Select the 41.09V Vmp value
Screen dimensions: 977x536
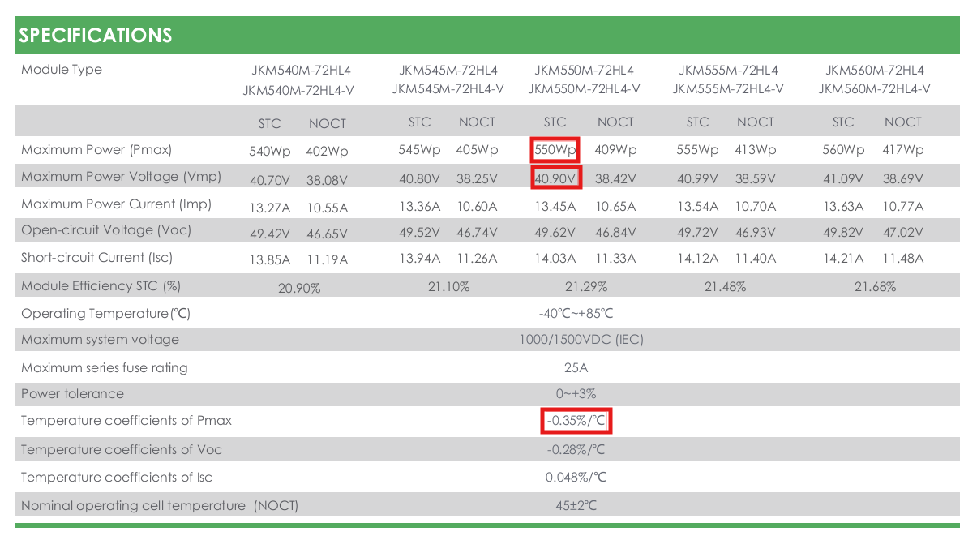click(844, 178)
